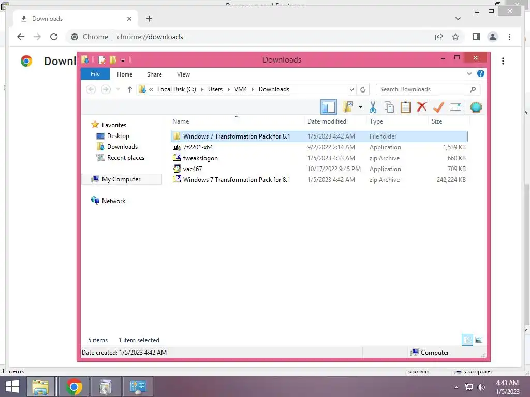
Task: Select the Windows 7 Transformation Pack folder
Action: click(x=319, y=136)
